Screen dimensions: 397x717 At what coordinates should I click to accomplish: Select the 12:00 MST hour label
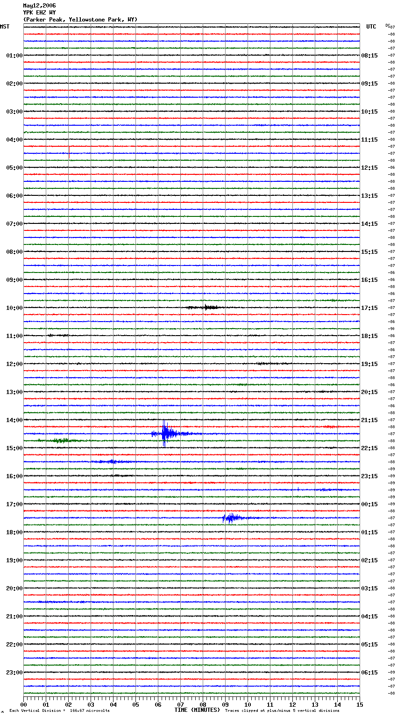click(x=14, y=364)
